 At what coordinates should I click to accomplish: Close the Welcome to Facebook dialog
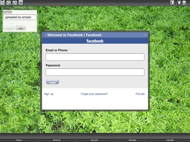coord(145,35)
